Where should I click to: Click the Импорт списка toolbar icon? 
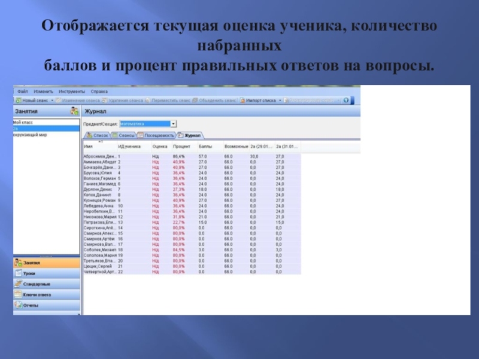click(242, 100)
